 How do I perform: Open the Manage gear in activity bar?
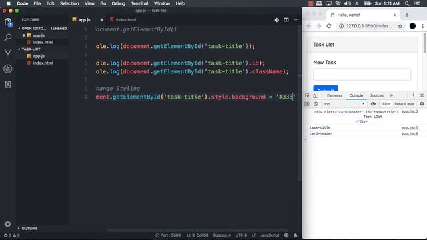(7, 224)
